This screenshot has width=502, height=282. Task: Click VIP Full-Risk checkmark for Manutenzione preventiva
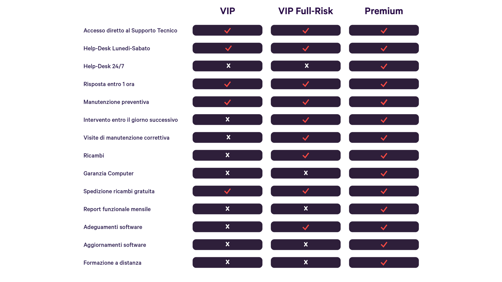(306, 102)
